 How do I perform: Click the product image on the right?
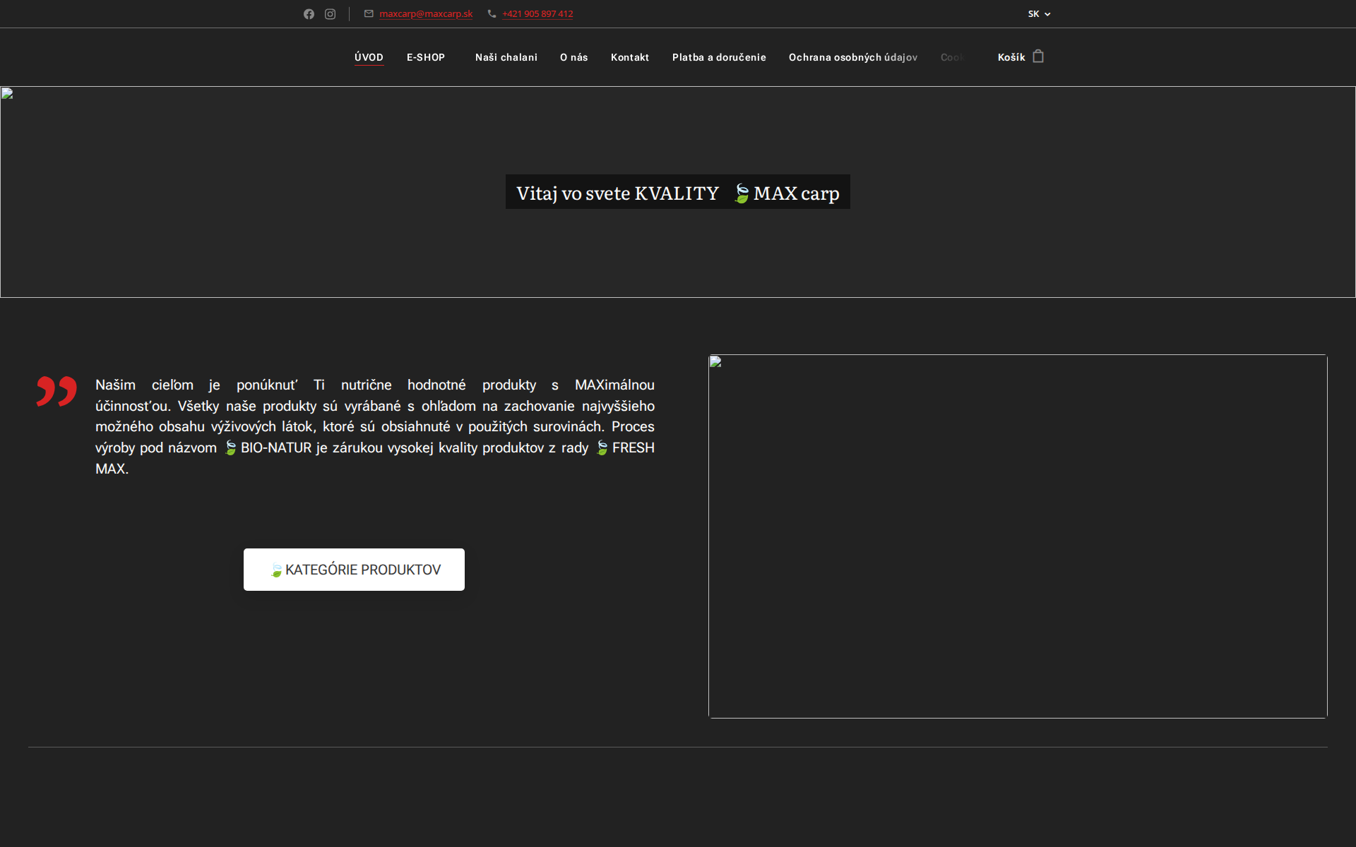(x=1017, y=536)
